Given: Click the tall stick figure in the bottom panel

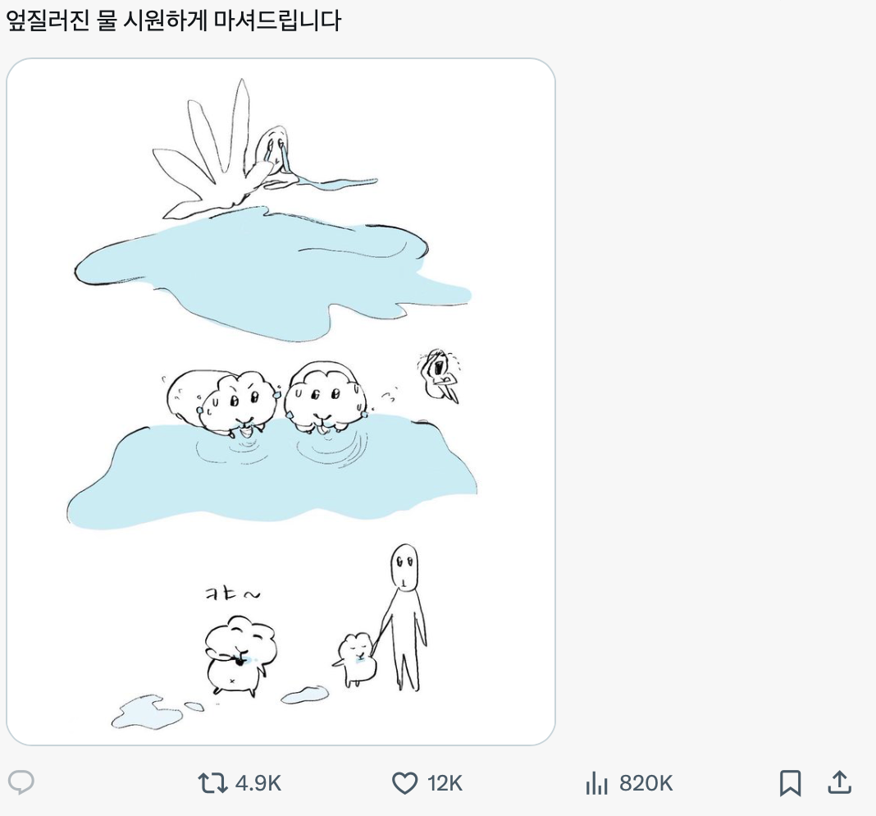Looking at the screenshot, I should 404,616.
